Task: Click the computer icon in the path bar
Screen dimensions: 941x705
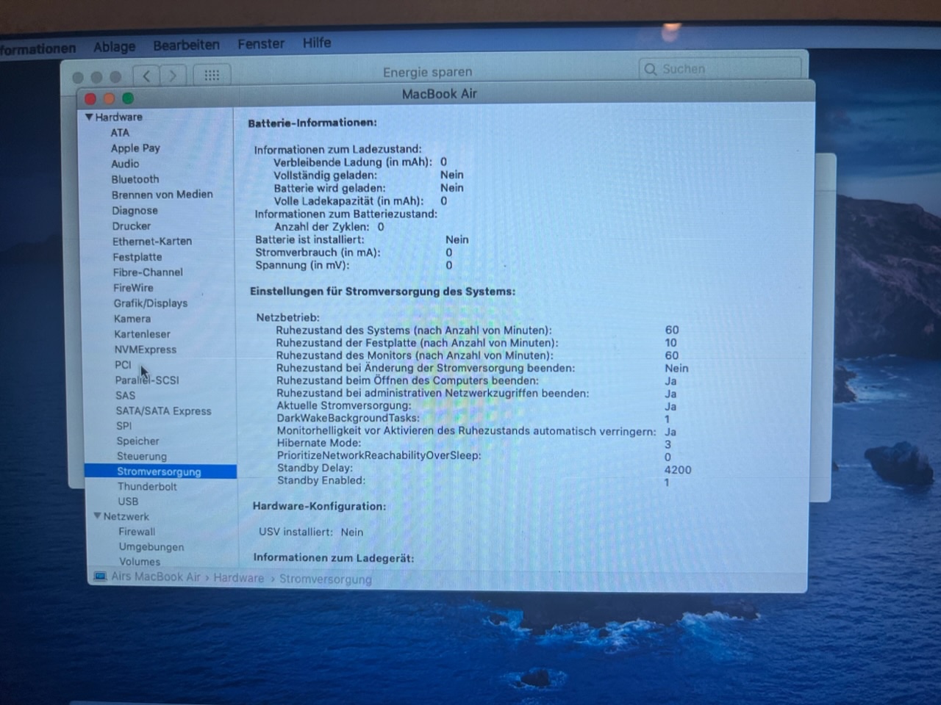Action: (100, 576)
